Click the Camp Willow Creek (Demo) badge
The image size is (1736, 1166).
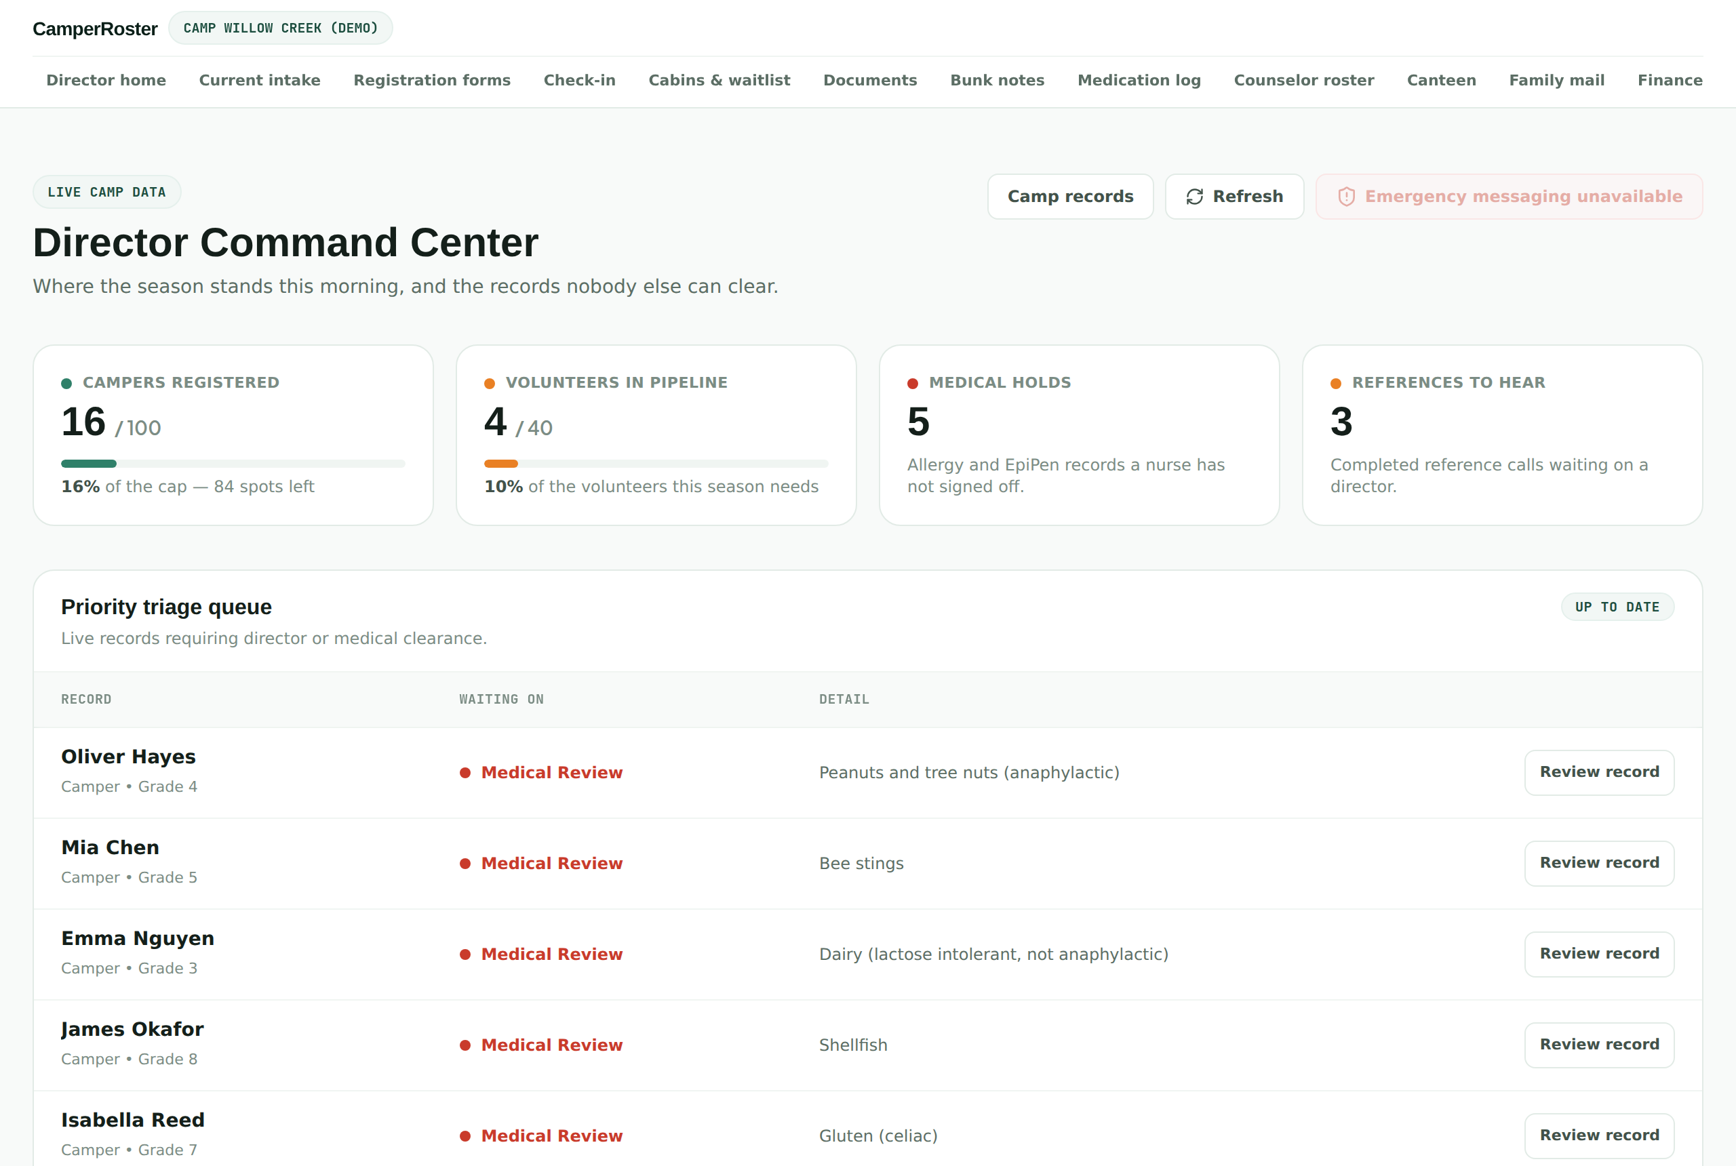point(281,28)
